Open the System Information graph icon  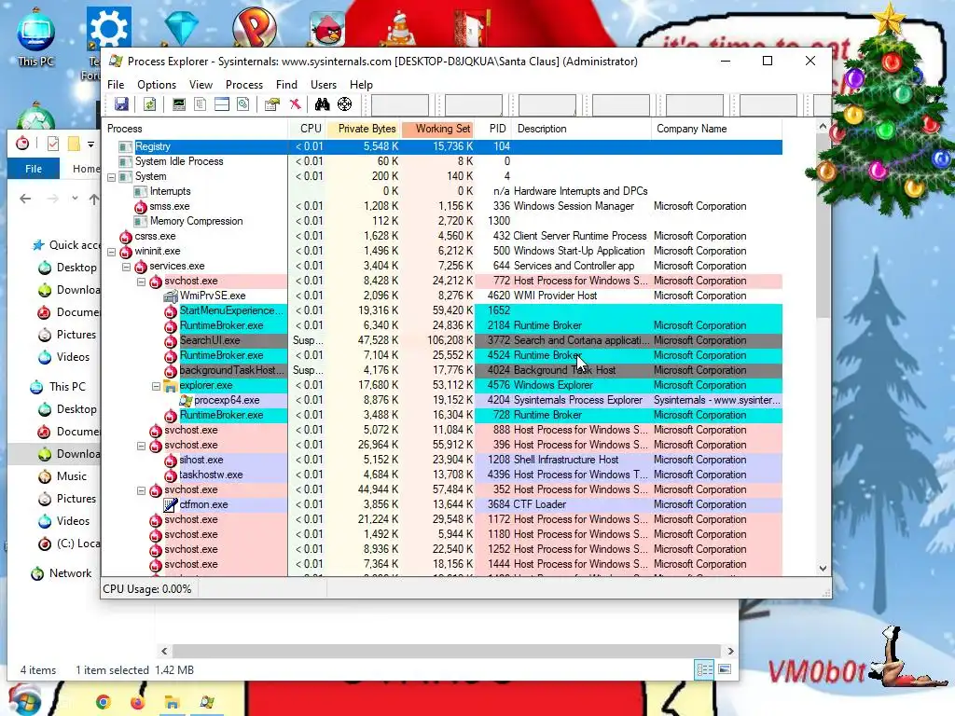tap(178, 104)
